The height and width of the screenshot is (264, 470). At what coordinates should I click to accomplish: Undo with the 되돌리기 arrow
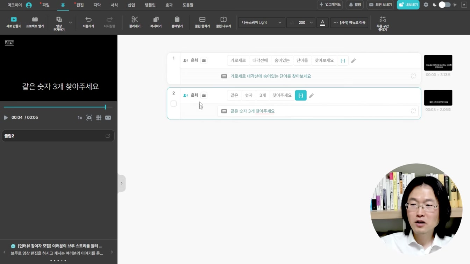coord(88,20)
